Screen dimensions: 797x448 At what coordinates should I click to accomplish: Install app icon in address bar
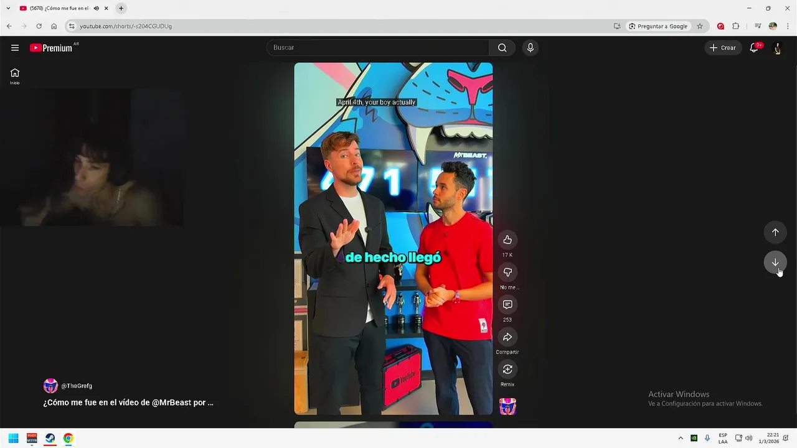click(617, 26)
